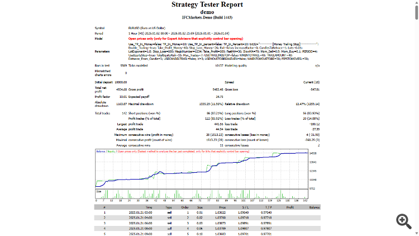Click the balance equity graph

coord(202,169)
